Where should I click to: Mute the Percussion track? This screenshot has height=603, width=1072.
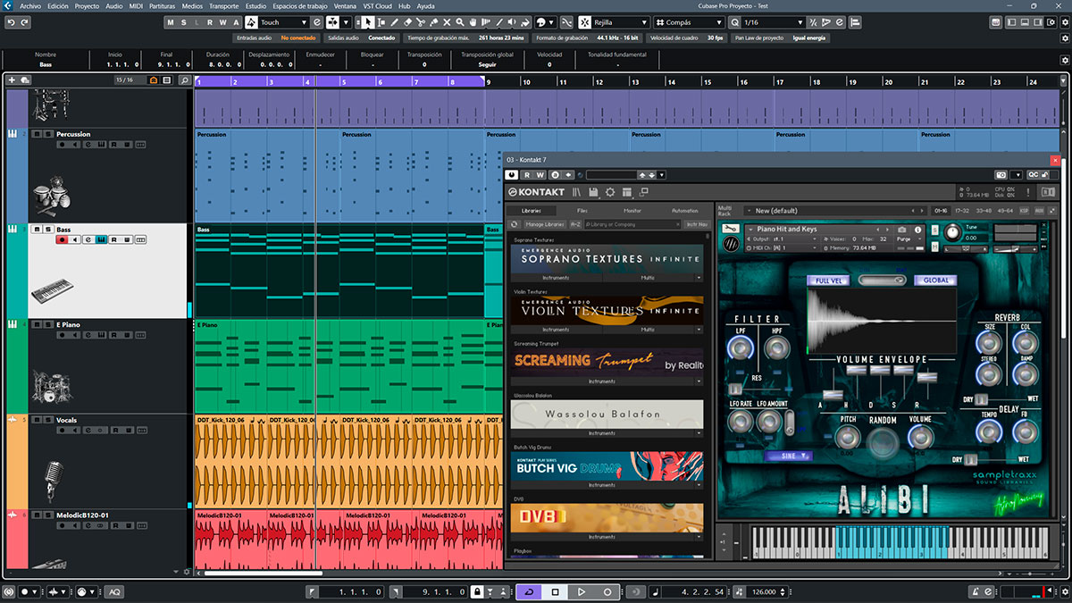37,134
